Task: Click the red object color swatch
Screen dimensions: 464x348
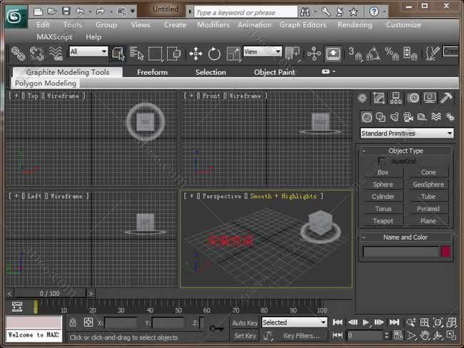Action: coord(446,252)
